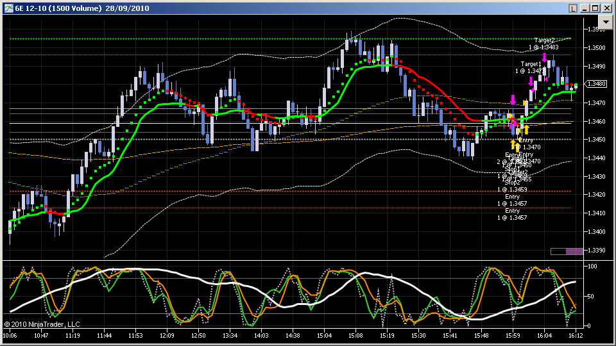Screen dimensions: 616x346
Task: Select the current price marker 1.3480
Action: click(596, 83)
